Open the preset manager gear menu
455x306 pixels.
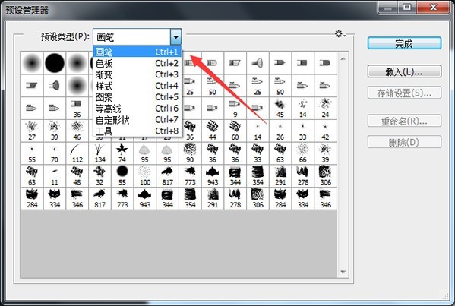[x=340, y=34]
